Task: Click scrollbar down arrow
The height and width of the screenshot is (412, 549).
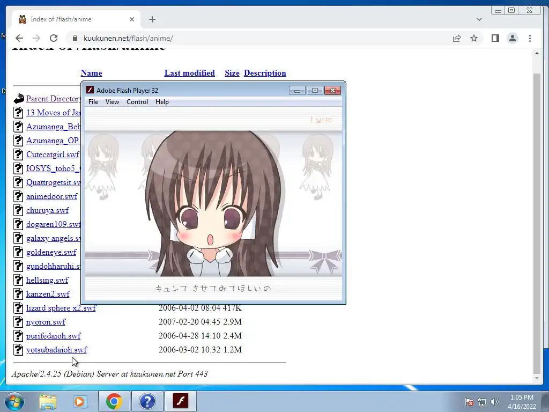Action: click(x=536, y=378)
